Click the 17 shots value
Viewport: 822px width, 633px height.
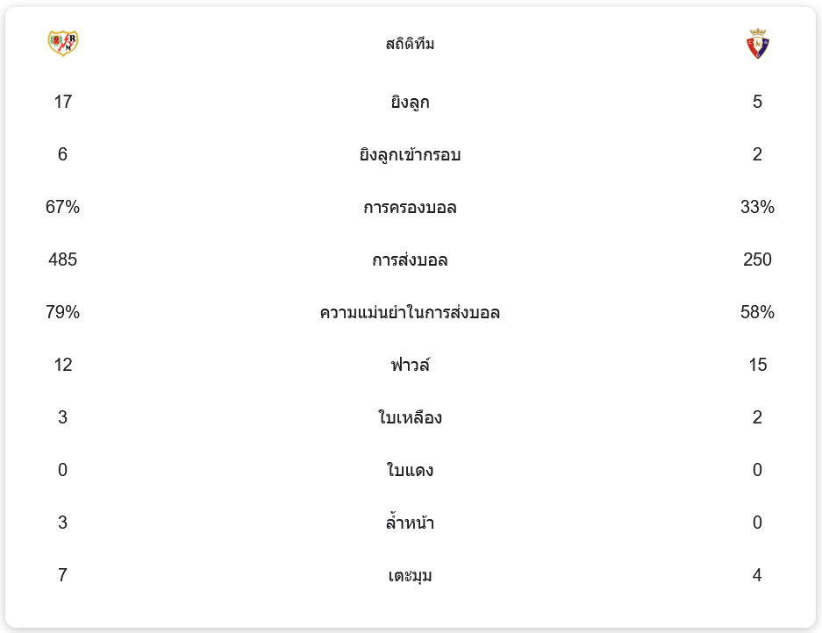point(62,103)
